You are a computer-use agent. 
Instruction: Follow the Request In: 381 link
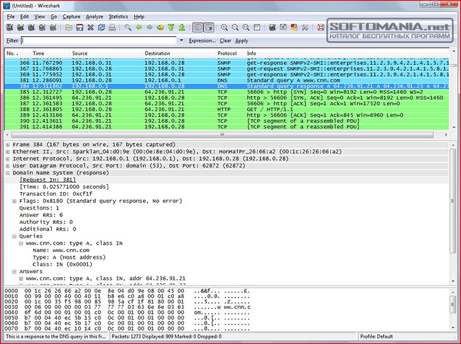tap(47, 180)
